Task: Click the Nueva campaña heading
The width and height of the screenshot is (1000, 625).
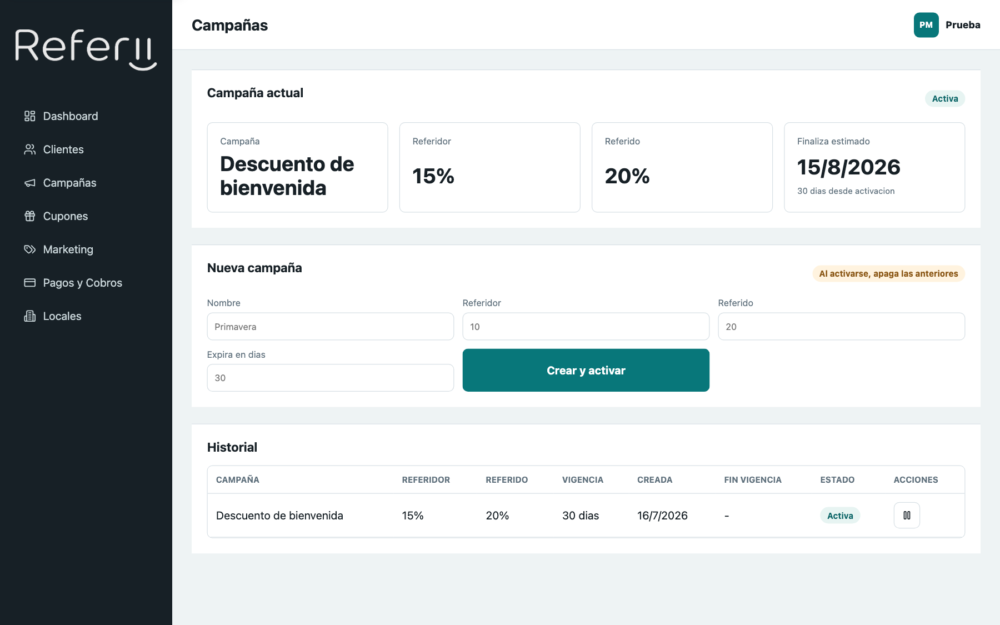Action: pos(254,268)
